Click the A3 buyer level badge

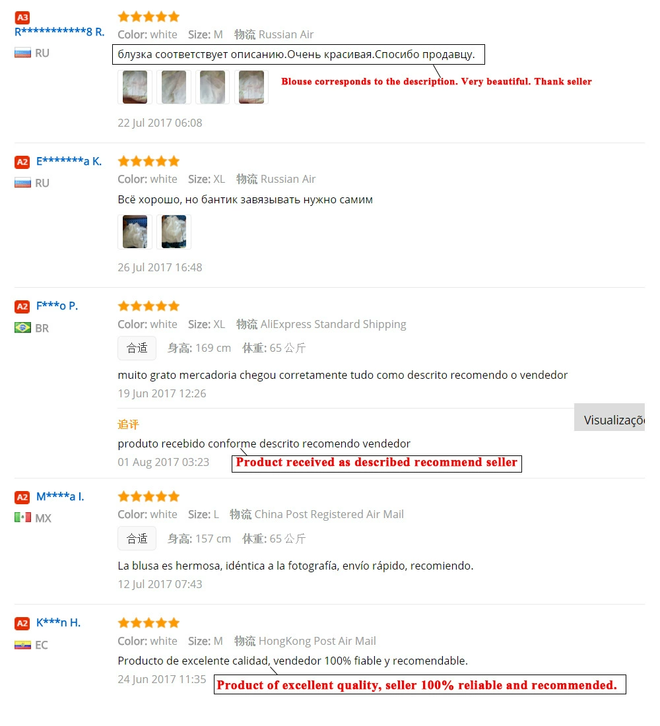point(22,18)
